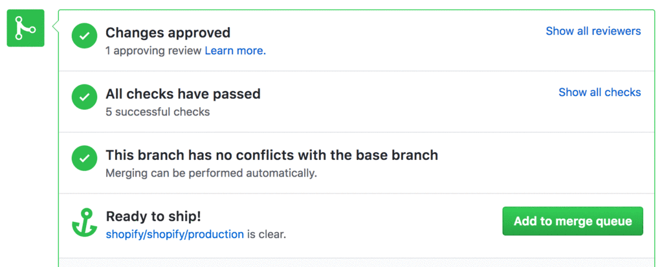This screenshot has height=267, width=662.
Task: Open the Show all reviewers link
Action: click(593, 31)
